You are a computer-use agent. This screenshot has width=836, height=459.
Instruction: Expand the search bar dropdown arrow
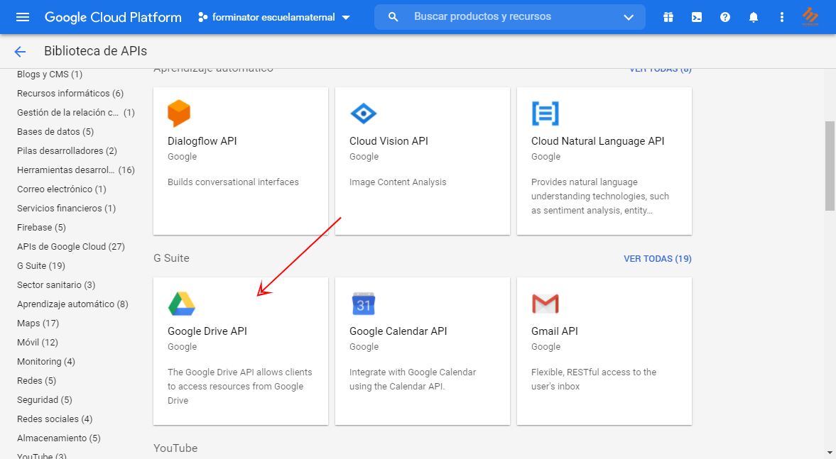click(629, 17)
